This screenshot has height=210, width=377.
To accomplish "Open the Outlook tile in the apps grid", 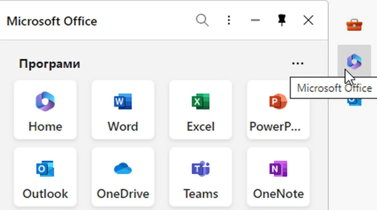I will [x=45, y=177].
